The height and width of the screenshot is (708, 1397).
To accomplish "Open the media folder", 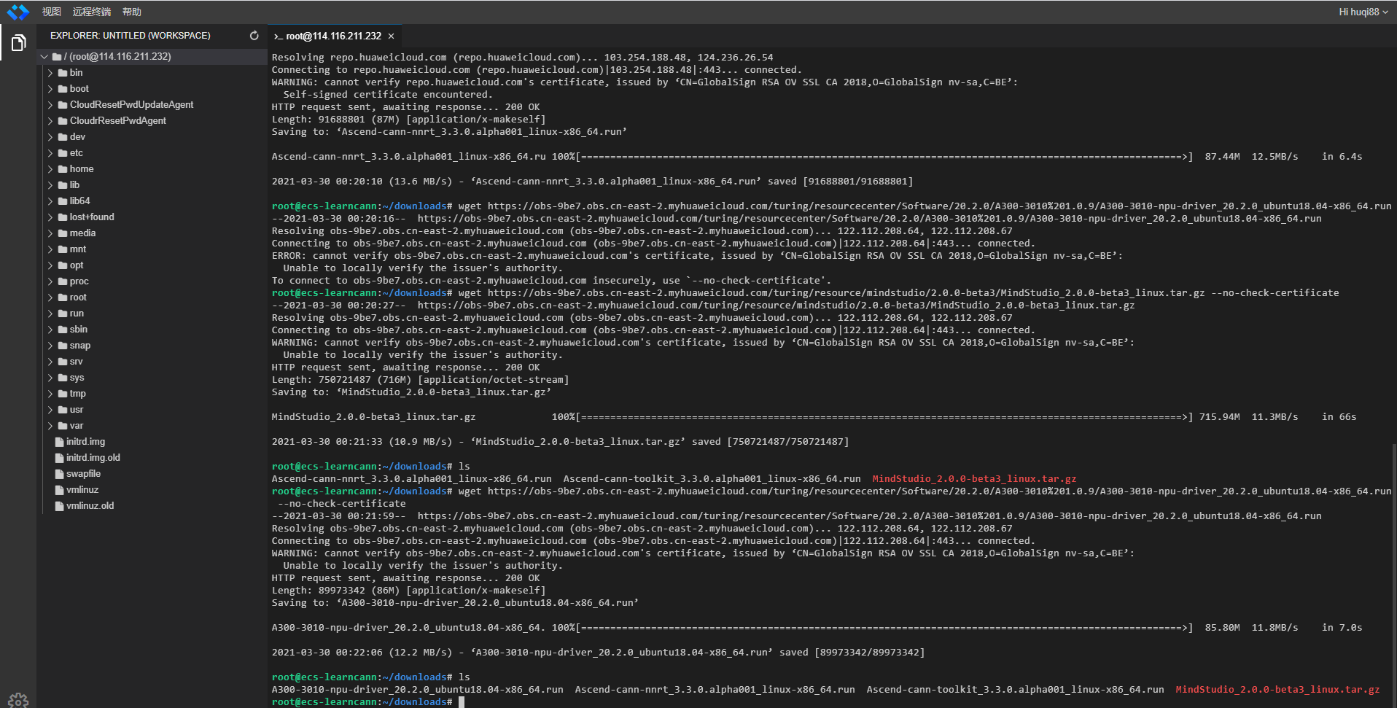I will click(82, 233).
